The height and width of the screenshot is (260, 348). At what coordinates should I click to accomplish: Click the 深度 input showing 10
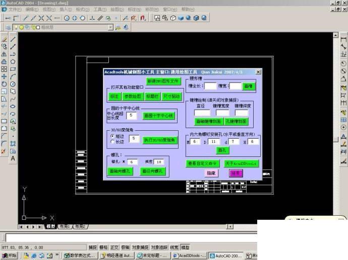pos(159,162)
